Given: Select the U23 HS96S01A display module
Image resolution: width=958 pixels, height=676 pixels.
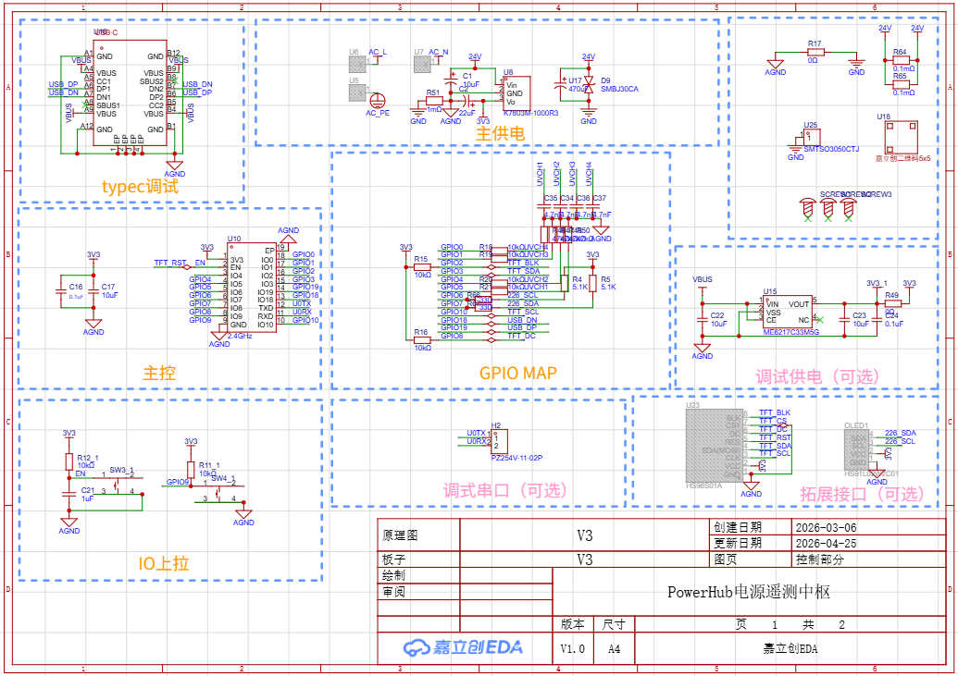Looking at the screenshot, I should click(x=715, y=446).
